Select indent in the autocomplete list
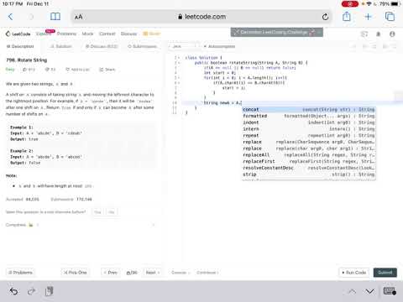Image resolution: width=403 pixels, height=302 pixels. click(x=309, y=122)
